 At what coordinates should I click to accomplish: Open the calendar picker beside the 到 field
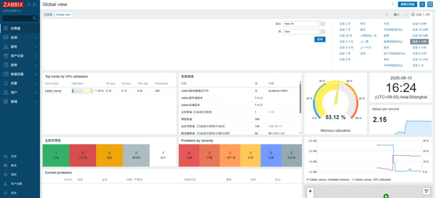click(x=323, y=32)
